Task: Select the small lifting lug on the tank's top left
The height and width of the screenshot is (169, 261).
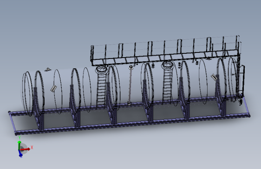Action: (48, 69)
